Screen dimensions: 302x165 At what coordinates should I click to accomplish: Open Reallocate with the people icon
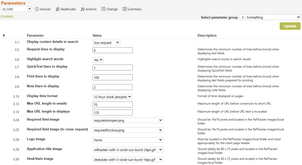point(58,9)
